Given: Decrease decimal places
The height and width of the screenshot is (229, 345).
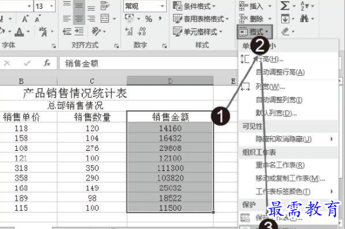Looking at the screenshot, I should click(x=142, y=32).
